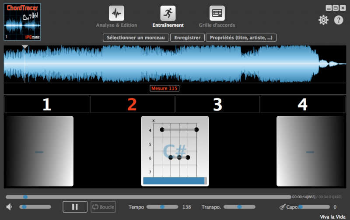Open help with the question mark icon
350x220 pixels.
point(338,20)
